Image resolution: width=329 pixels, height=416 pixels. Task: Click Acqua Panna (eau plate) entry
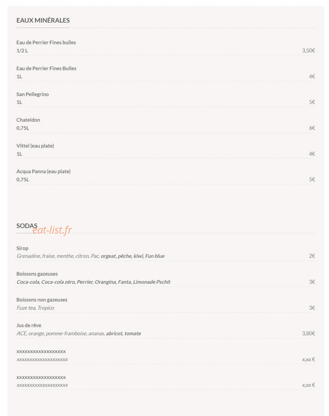click(166, 175)
